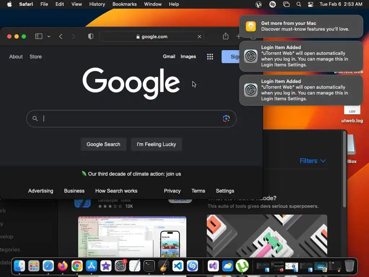Open the History menu

(97, 4)
